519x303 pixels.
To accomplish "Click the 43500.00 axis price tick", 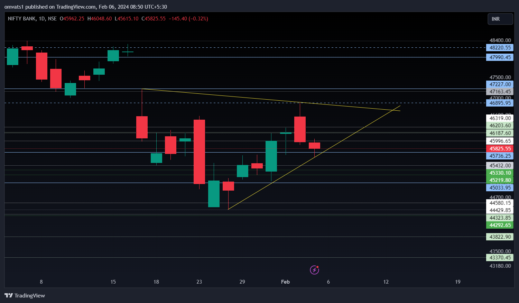I will 500,251.
